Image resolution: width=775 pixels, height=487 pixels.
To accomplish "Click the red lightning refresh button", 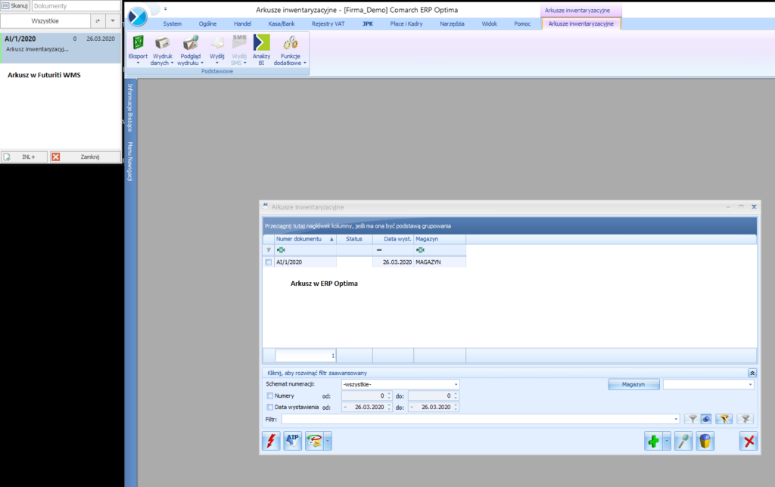I will (x=271, y=441).
